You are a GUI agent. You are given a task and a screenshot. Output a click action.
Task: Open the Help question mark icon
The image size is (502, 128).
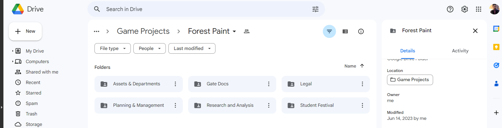tap(450, 9)
